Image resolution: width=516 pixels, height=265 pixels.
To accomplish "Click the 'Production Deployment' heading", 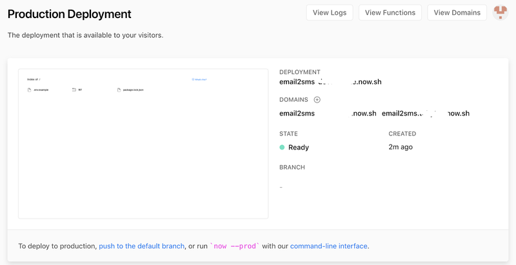I will point(70,14).
